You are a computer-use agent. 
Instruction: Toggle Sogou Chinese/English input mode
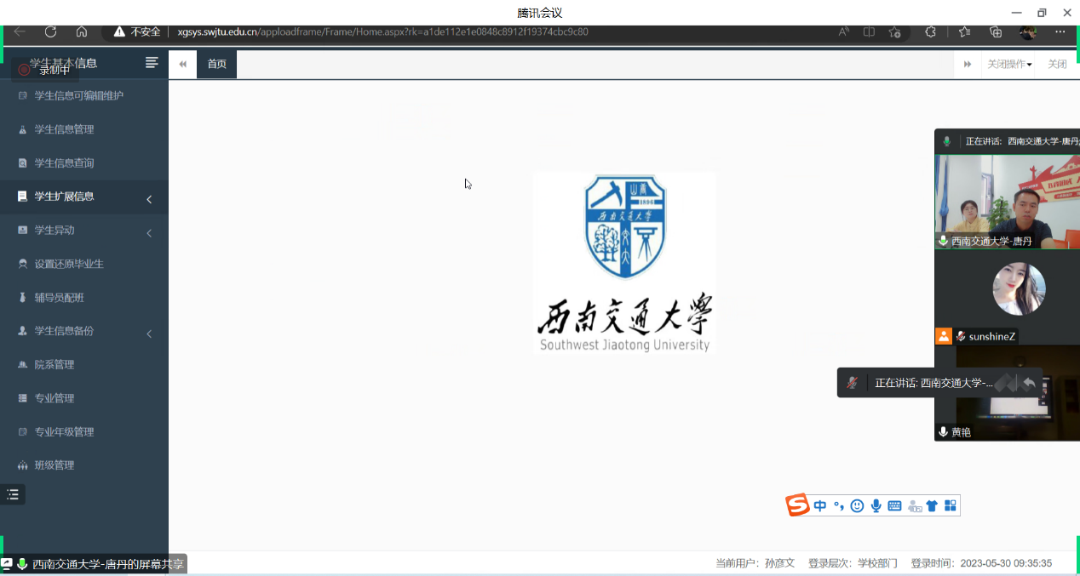coord(820,506)
